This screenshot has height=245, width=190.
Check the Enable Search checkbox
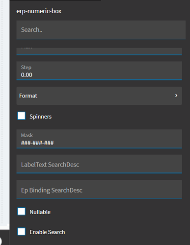pyautogui.click(x=22, y=232)
